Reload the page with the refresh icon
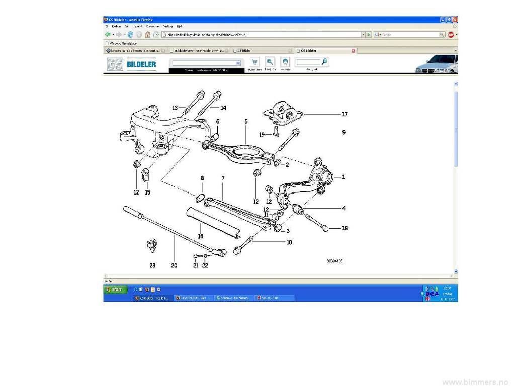Image resolution: width=515 pixels, height=386 pixels. tap(131, 35)
